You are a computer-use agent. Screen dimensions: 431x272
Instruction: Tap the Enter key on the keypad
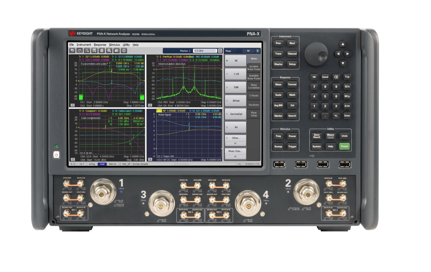pyautogui.click(x=347, y=115)
